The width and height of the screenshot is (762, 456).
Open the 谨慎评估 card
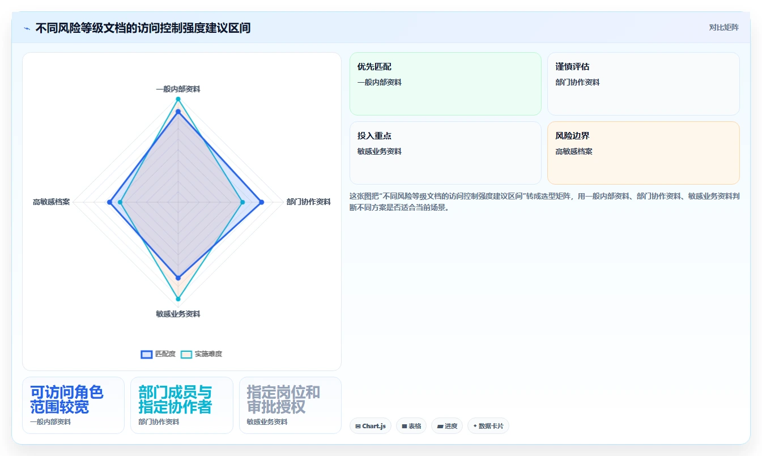tap(644, 84)
